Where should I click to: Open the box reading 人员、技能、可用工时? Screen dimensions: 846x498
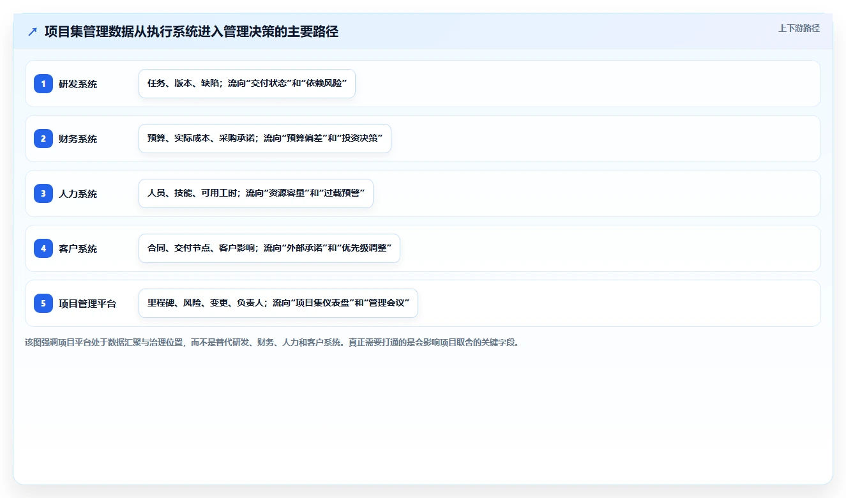(x=256, y=193)
